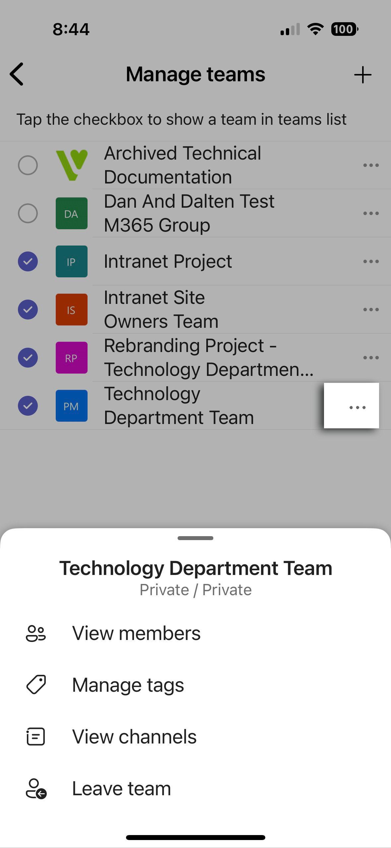
Task: Choose Manage tags in the bottom sheet
Action: pyautogui.click(x=128, y=685)
